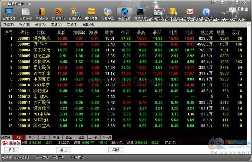Open the 工具(V) menu
Viewport: 252px width, 162px height.
[56, 25]
